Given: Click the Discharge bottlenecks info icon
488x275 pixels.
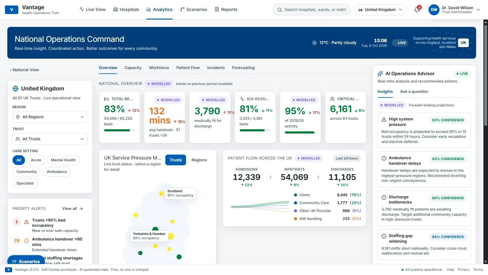Looking at the screenshot, I should (x=384, y=197).
